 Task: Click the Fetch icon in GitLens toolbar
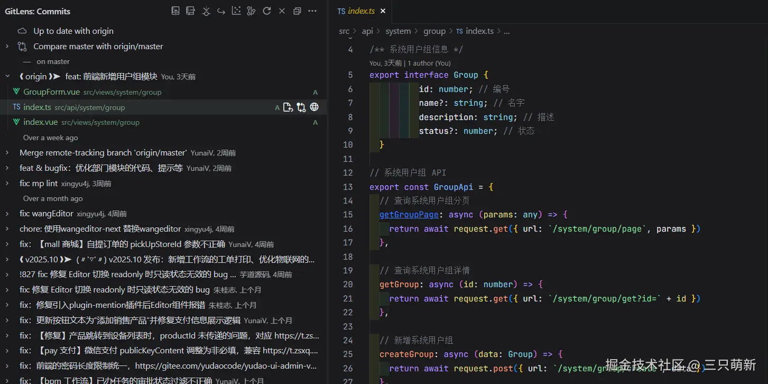pyautogui.click(x=206, y=11)
